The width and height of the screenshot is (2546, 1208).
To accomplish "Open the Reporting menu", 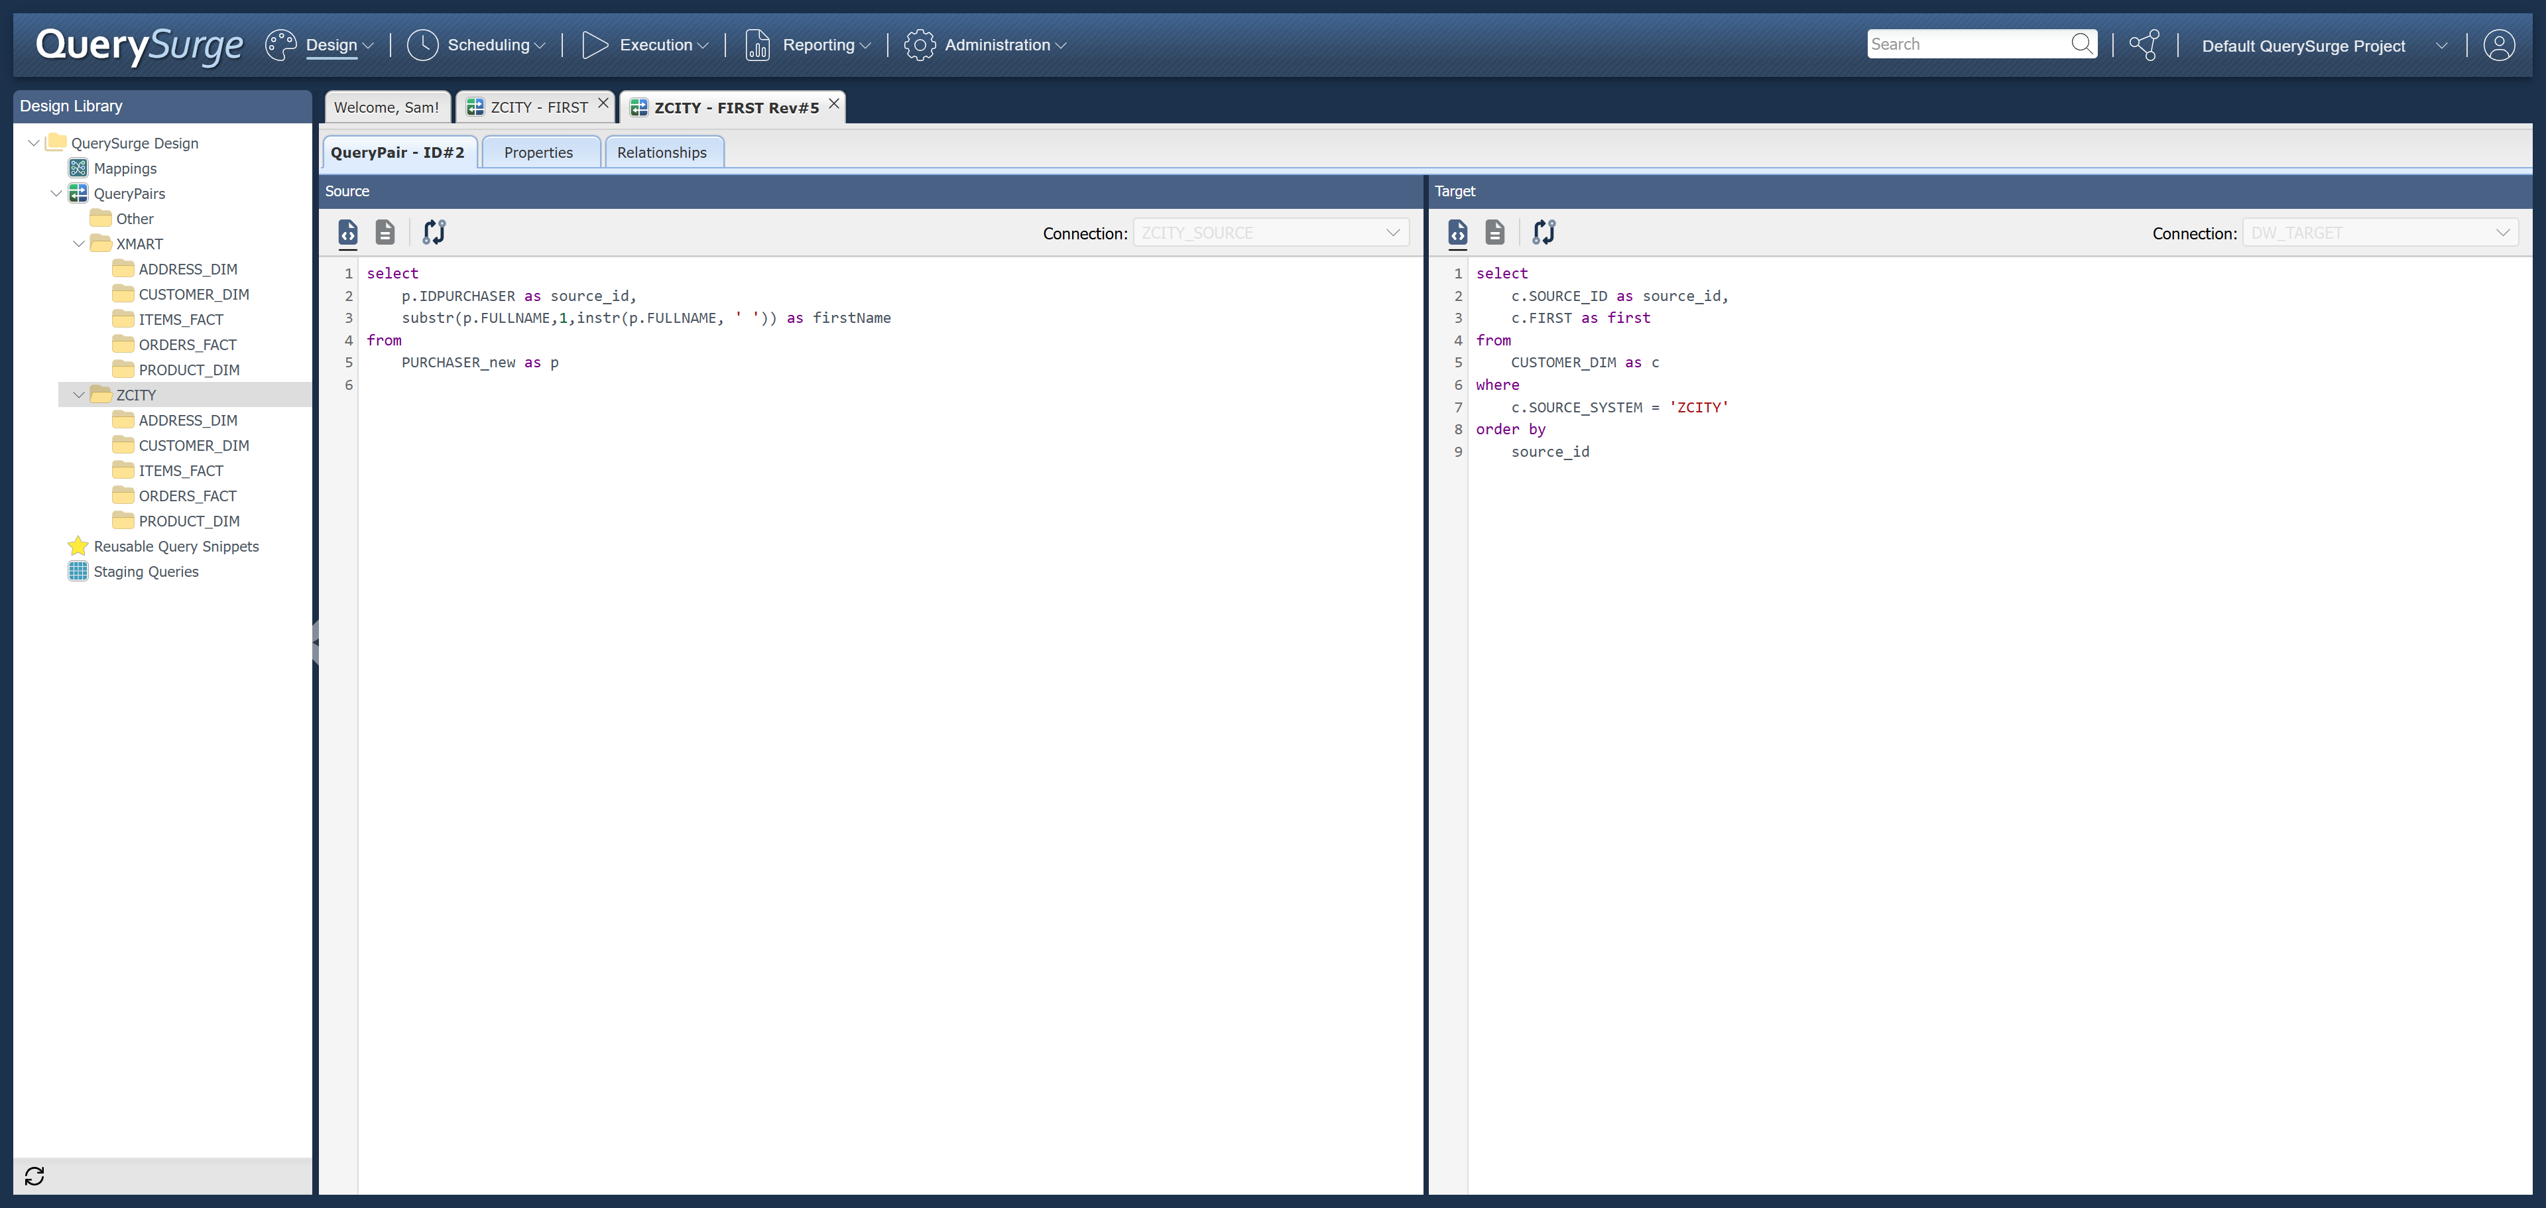I will [x=826, y=46].
